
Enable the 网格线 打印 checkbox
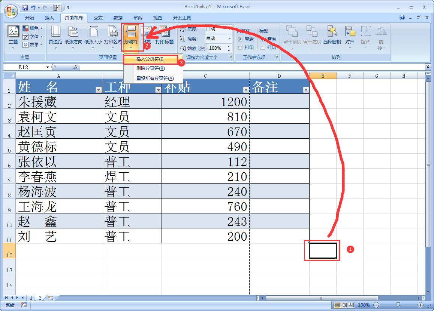pos(240,47)
